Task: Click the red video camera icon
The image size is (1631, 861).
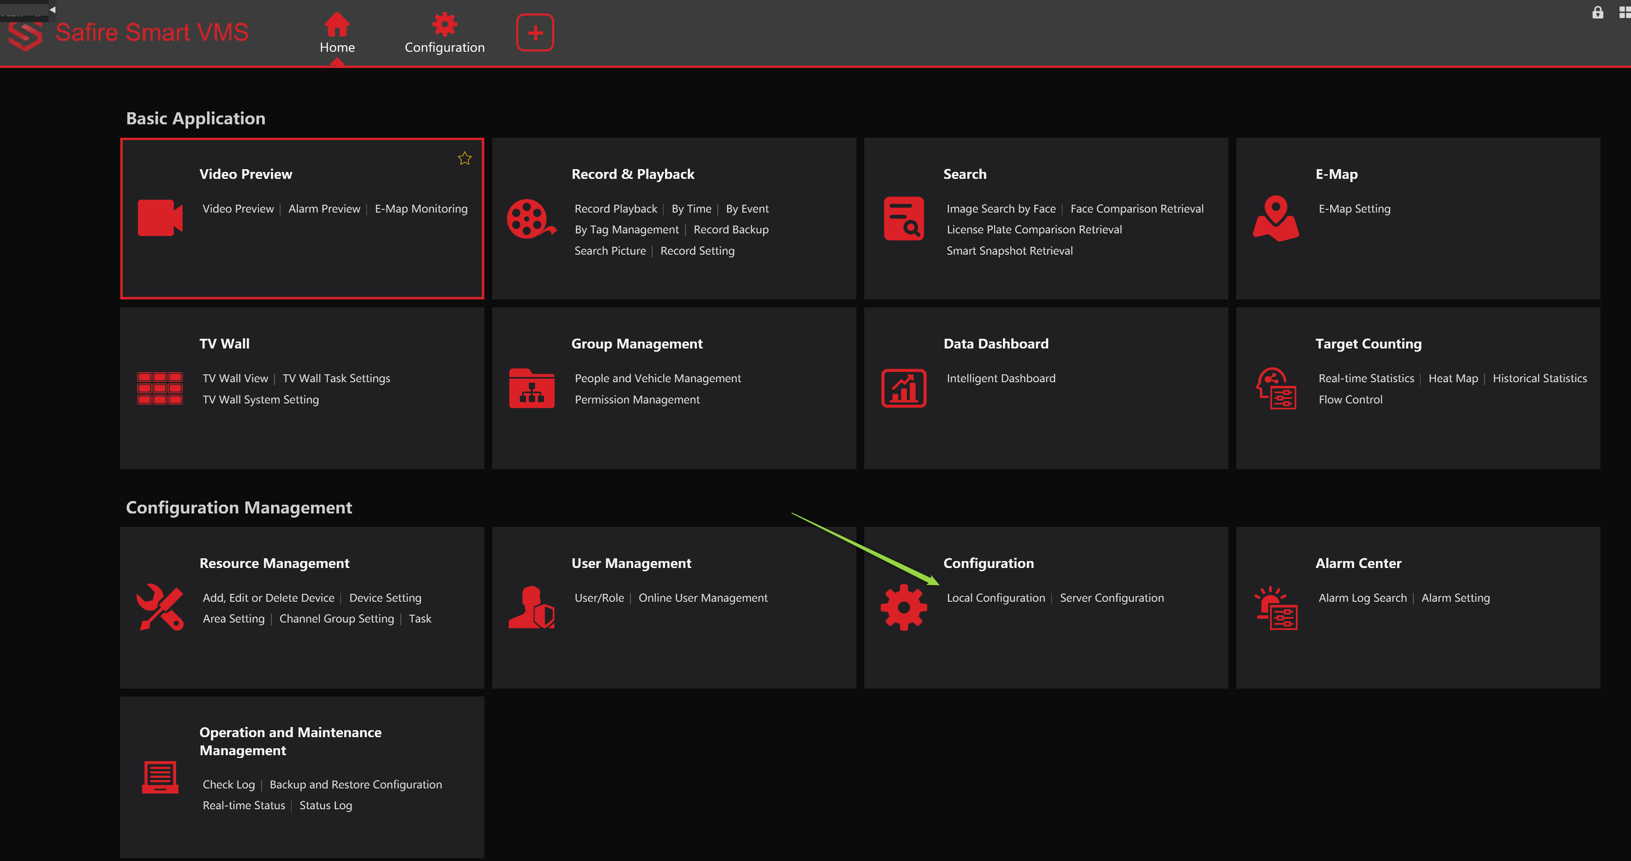Action: click(x=159, y=218)
